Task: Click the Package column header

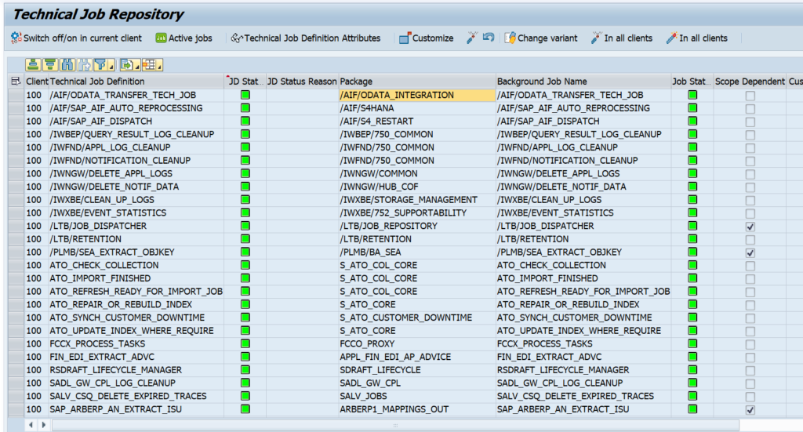Action: click(416, 82)
